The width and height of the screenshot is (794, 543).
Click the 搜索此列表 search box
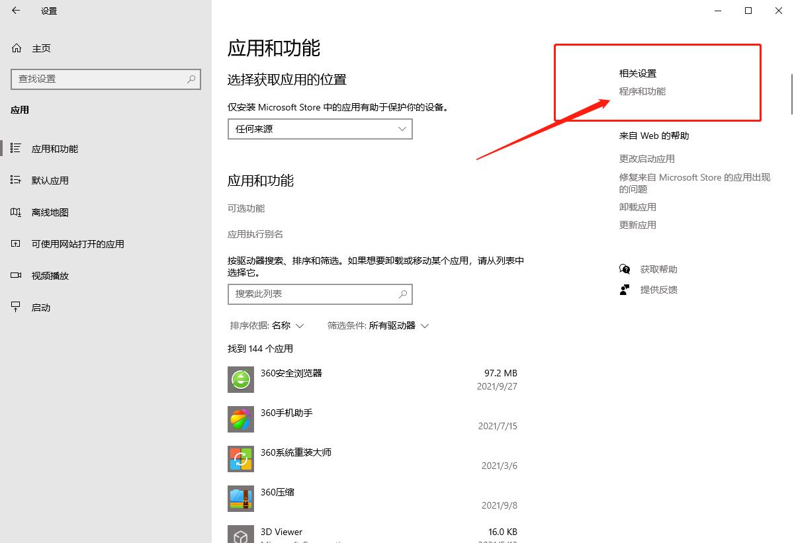coord(320,294)
